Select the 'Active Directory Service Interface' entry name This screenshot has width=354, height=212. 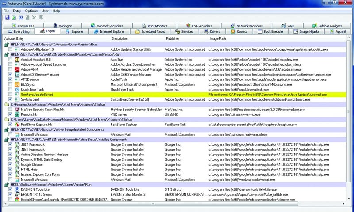44,154
